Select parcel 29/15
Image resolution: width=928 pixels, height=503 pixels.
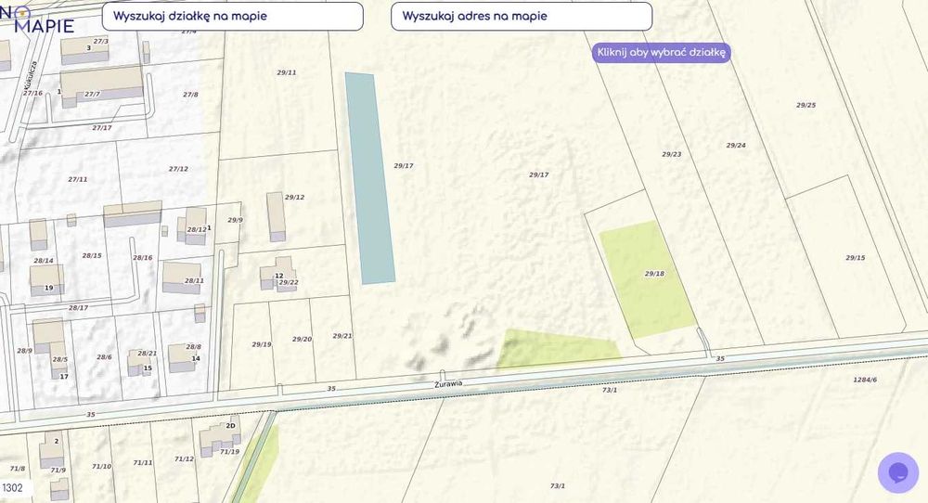855,258
